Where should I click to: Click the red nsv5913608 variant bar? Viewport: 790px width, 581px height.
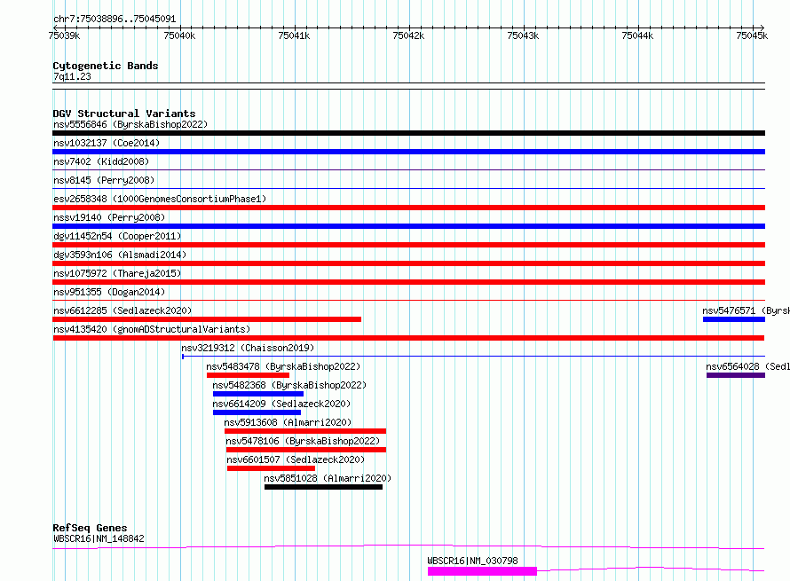305,431
